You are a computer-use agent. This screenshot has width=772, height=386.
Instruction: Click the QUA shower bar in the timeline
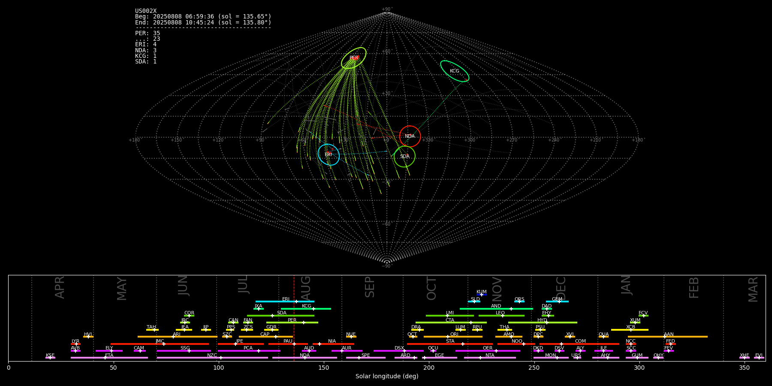(603, 337)
